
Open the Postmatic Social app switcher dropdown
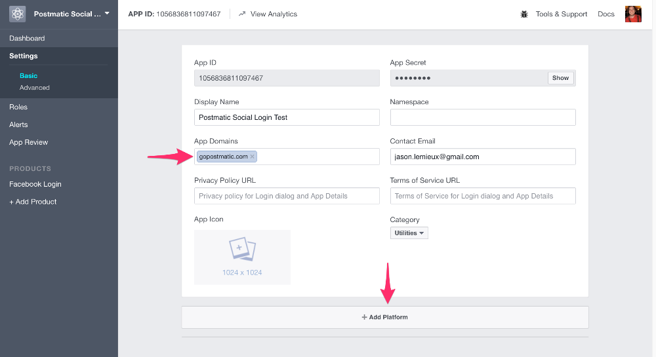pos(72,14)
